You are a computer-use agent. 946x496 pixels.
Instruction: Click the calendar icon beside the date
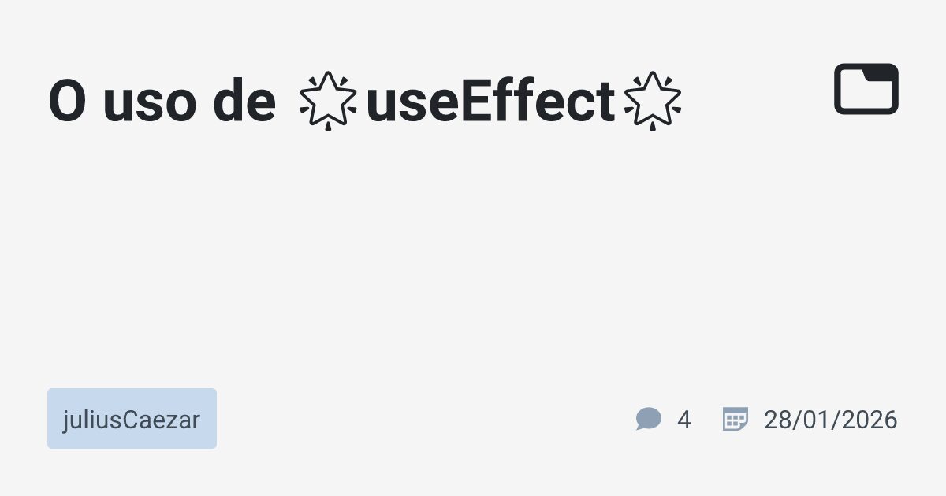(x=735, y=419)
